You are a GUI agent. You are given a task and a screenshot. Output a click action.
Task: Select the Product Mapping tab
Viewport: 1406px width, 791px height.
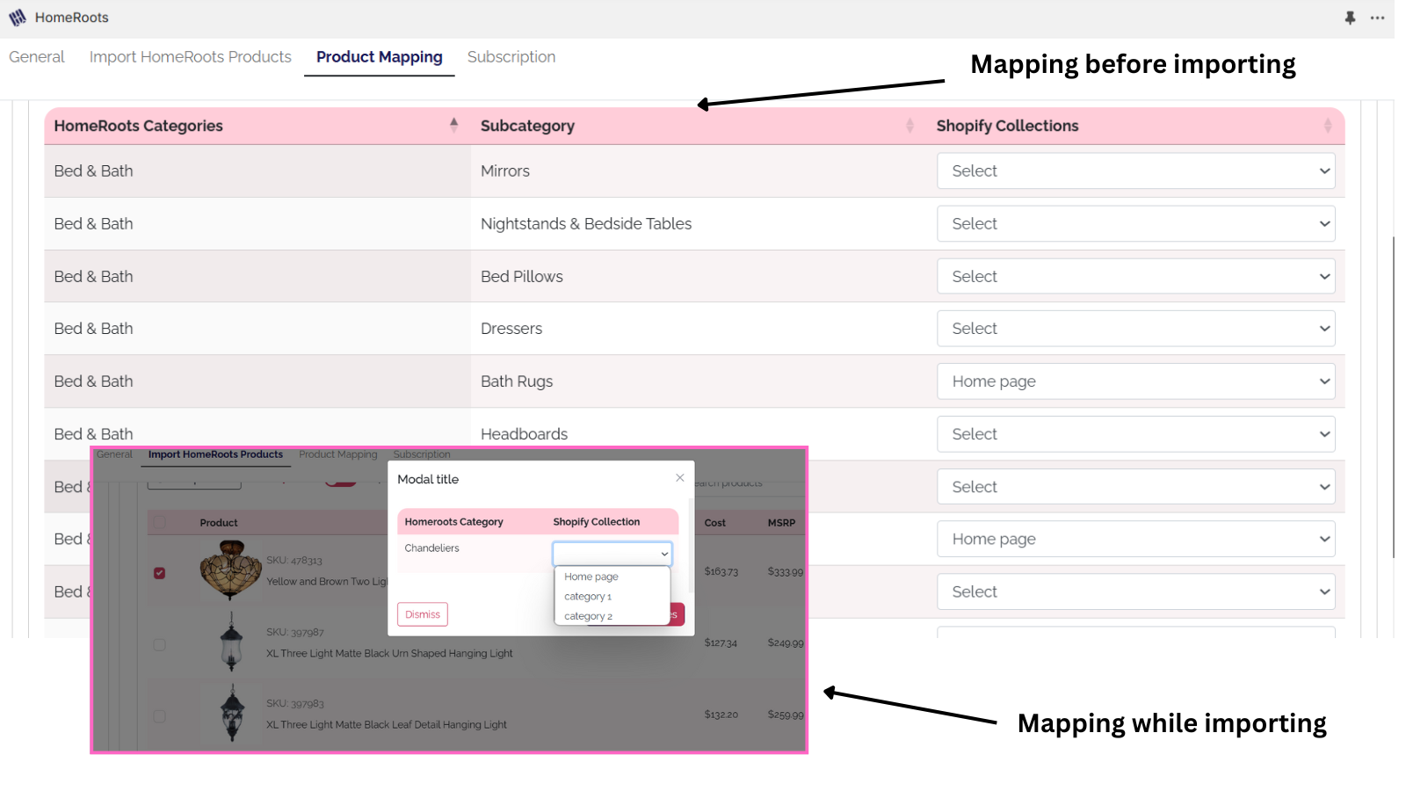point(380,57)
